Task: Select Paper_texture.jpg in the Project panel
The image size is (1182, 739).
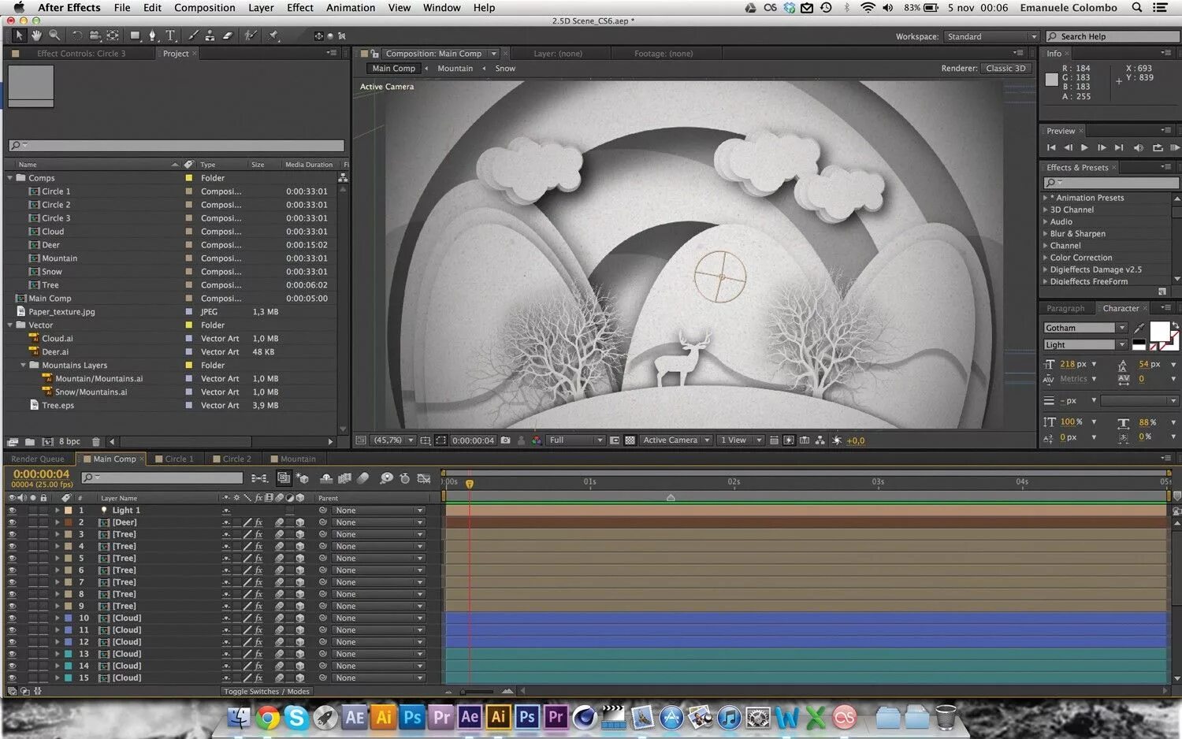Action: pyautogui.click(x=61, y=312)
